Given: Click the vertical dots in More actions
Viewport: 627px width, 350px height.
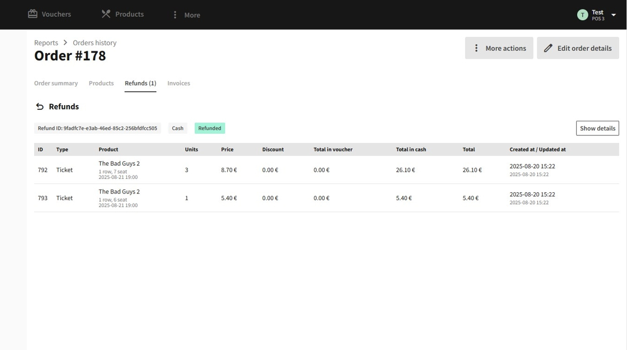Looking at the screenshot, I should 476,48.
